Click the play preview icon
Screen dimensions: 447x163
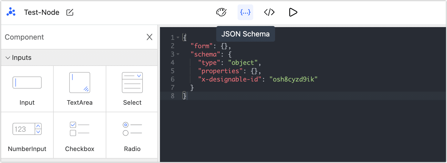(293, 12)
